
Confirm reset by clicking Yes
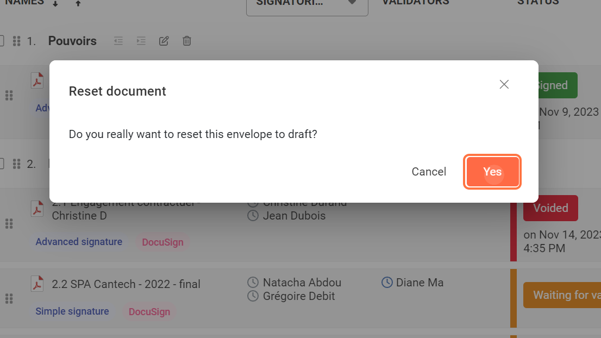(x=492, y=172)
